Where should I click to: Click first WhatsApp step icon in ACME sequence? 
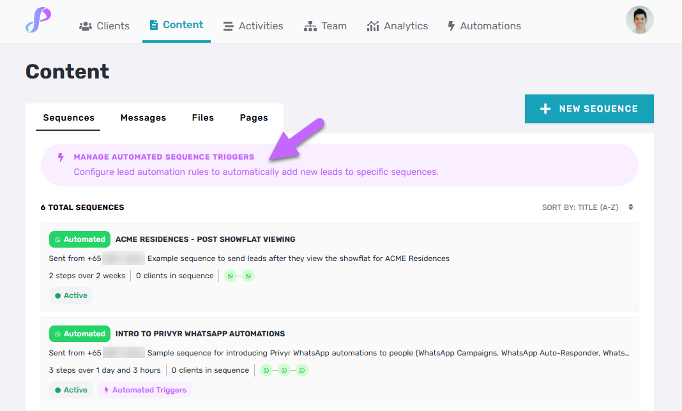point(231,276)
